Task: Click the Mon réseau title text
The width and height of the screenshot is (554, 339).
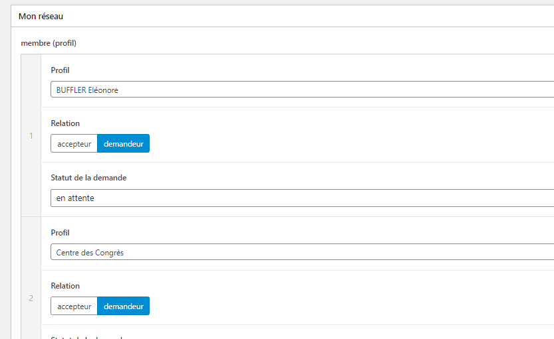Action: 41,16
